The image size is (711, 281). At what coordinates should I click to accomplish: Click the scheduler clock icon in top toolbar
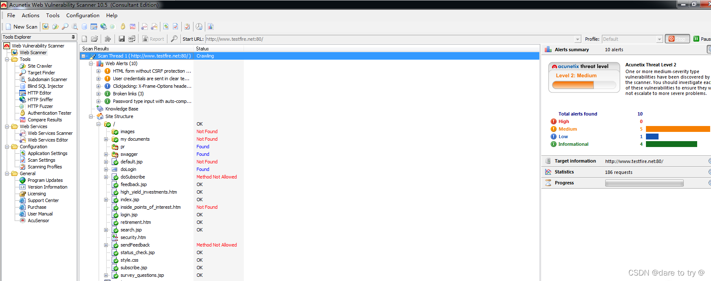[199, 26]
